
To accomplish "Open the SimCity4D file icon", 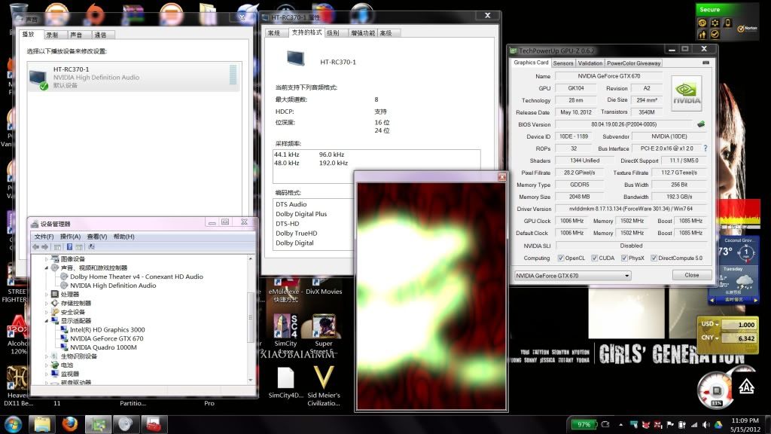I will coord(285,383).
